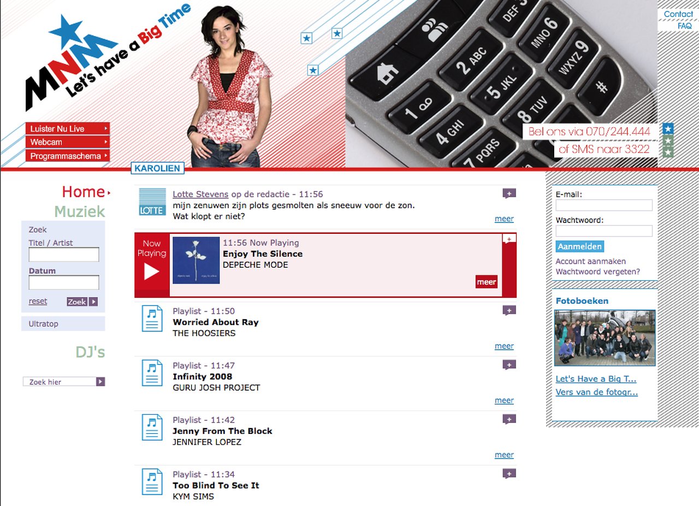Open the Webcam menu item
The image size is (699, 506).
pos(67,142)
